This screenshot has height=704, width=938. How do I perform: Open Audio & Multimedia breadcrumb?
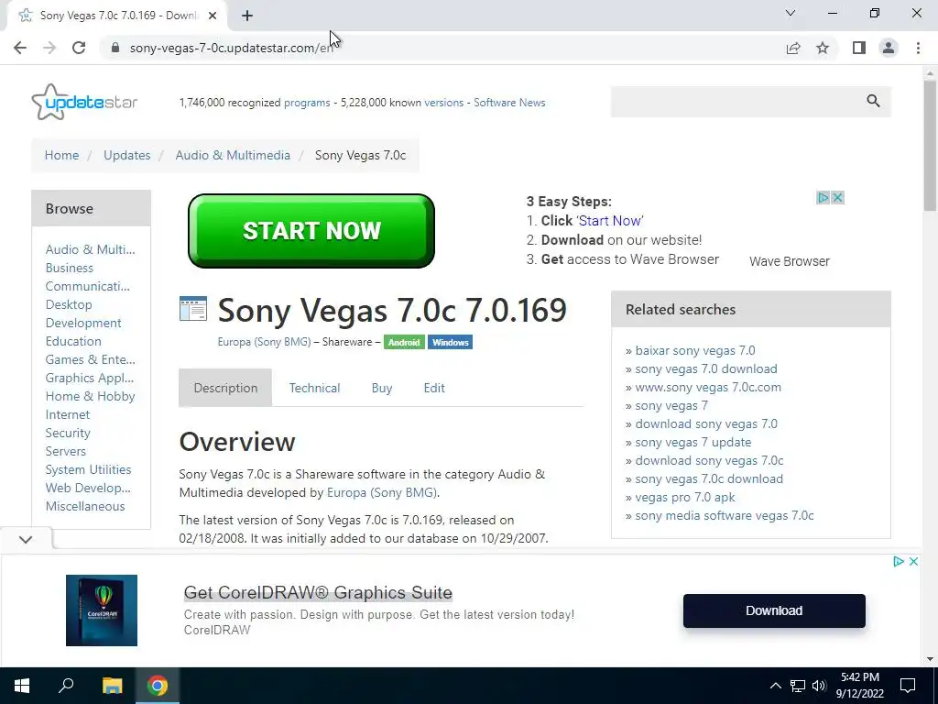pos(233,155)
